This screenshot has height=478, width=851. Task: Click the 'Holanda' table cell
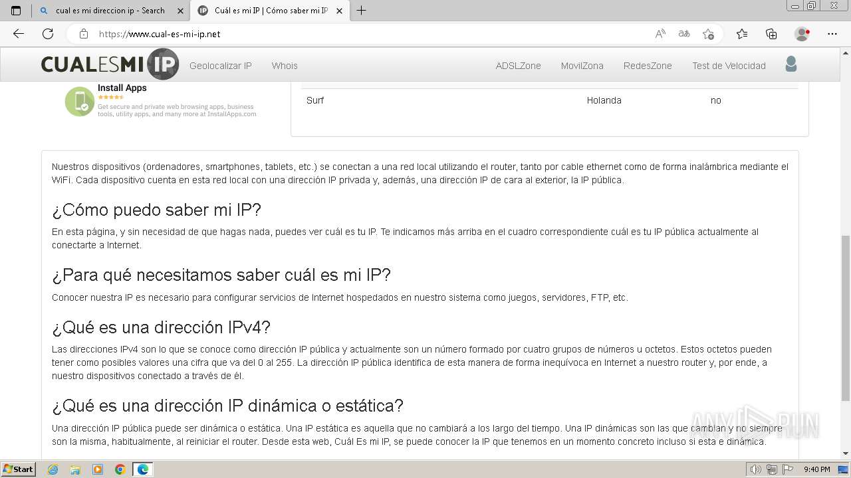604,100
